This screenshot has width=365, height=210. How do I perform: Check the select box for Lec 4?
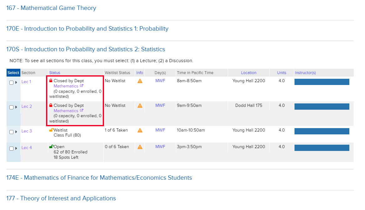pyautogui.click(x=11, y=148)
